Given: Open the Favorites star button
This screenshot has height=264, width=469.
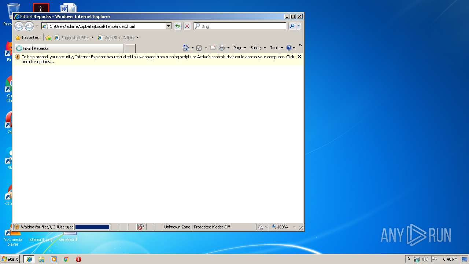Looking at the screenshot, I should [x=27, y=37].
